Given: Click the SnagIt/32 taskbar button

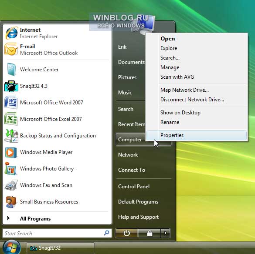Looking at the screenshot, I should click(61, 248).
